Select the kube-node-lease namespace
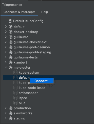This screenshot has height=124, width=94. 32,88
